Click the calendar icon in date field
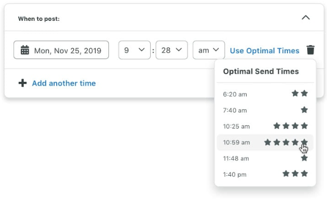 [25, 50]
